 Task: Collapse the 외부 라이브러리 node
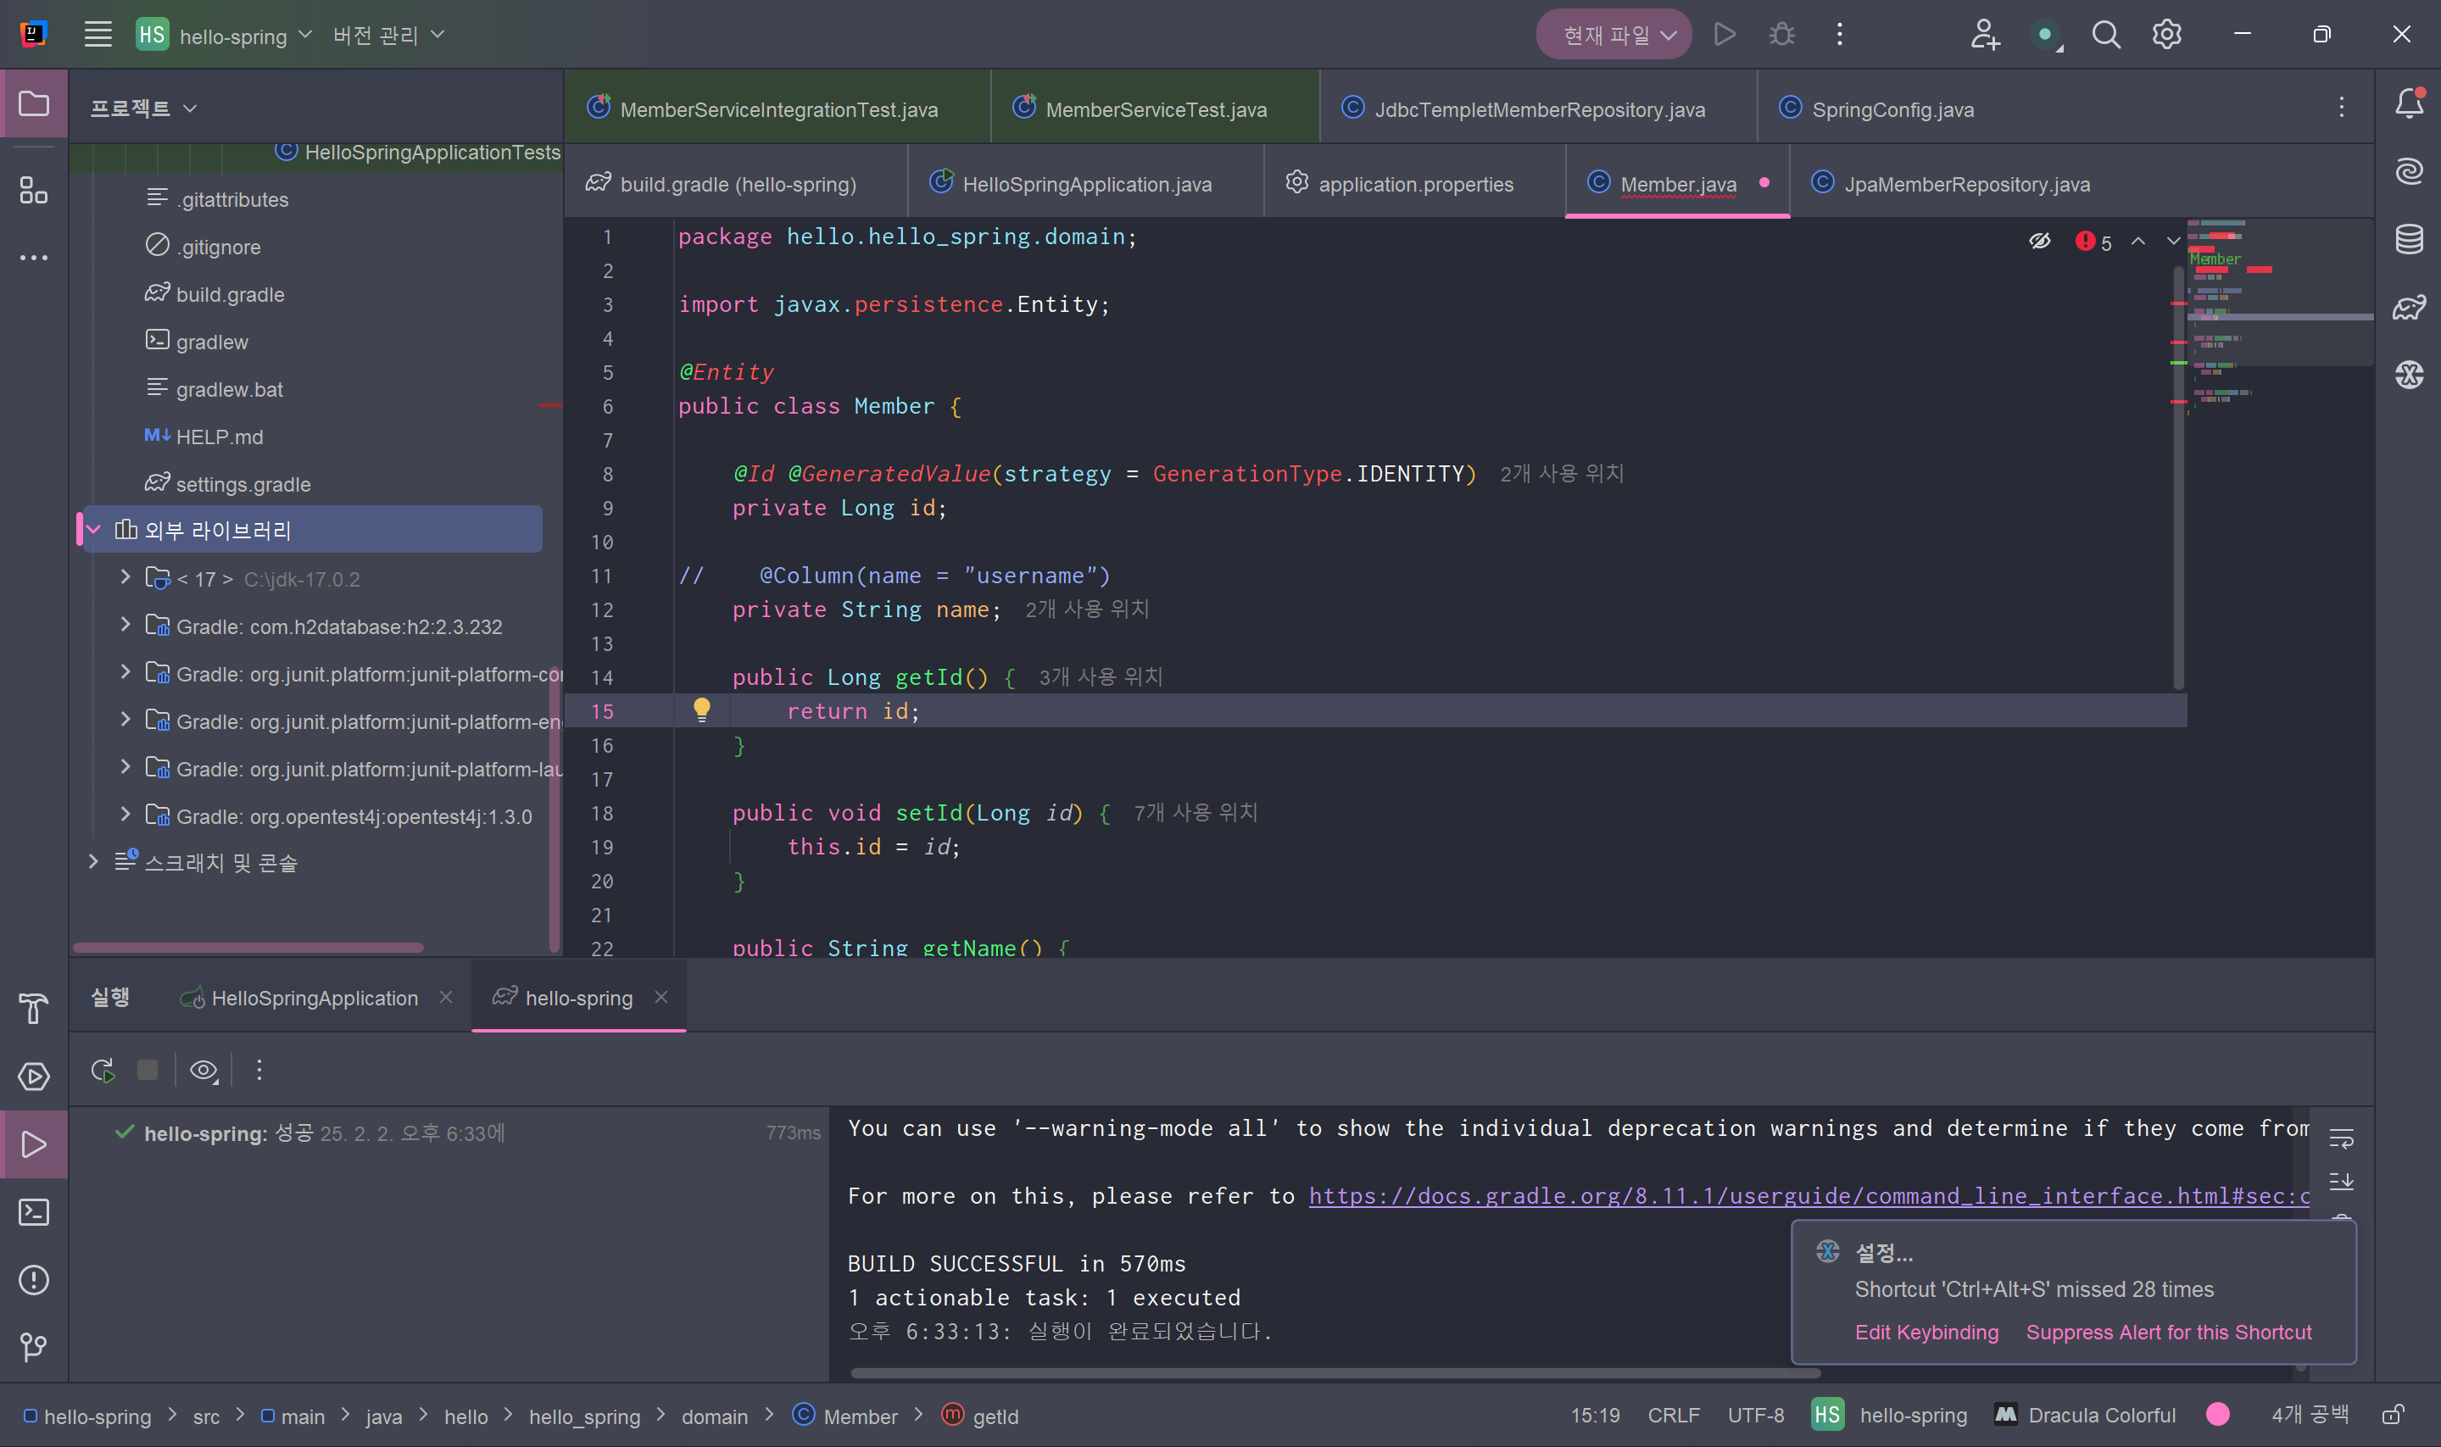tap(93, 530)
